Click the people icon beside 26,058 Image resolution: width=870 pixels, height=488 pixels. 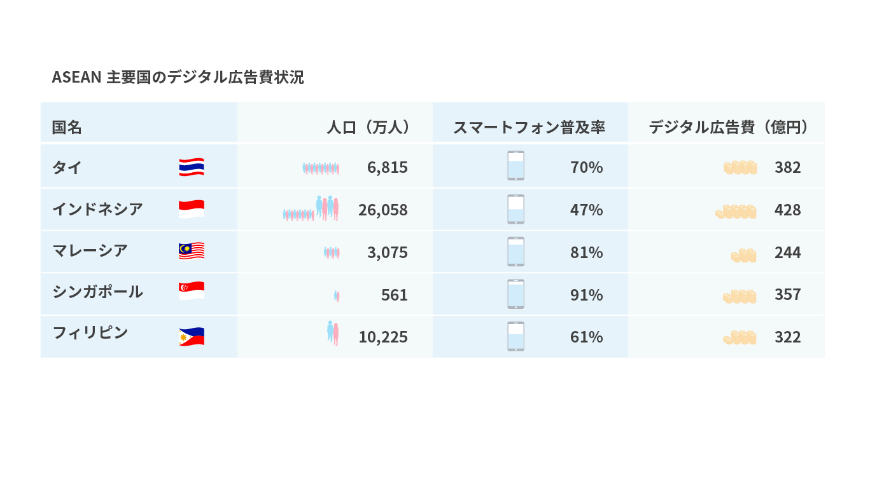[311, 208]
